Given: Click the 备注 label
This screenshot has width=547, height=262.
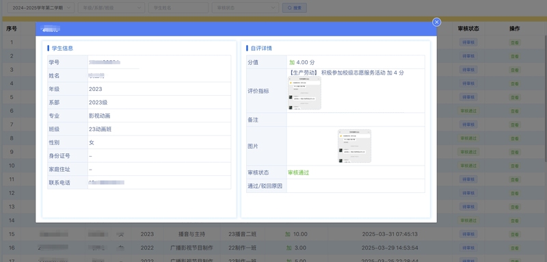Looking at the screenshot, I should point(253,120).
